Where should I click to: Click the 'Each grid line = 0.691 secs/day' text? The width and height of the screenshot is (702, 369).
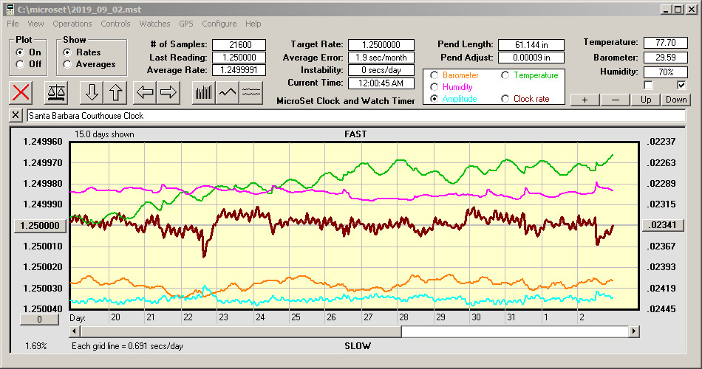tap(127, 345)
